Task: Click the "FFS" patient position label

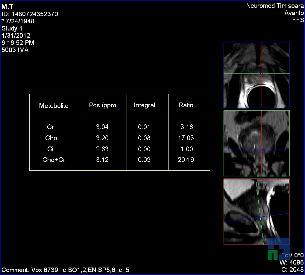Action: click(x=298, y=20)
